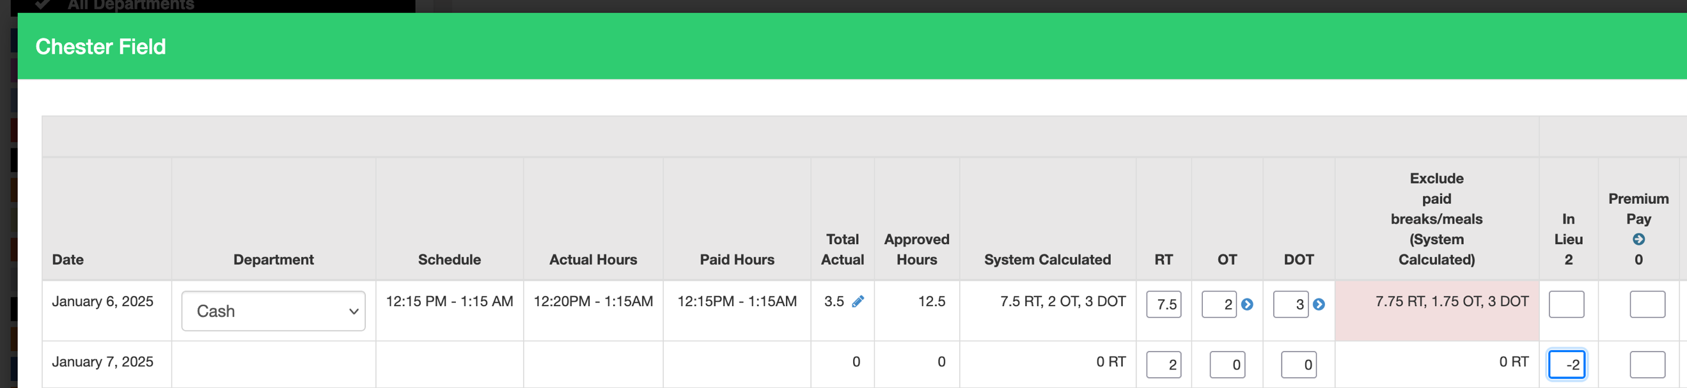Click the empty In Lieu field for January 6
The width and height of the screenshot is (1687, 388).
coord(1566,304)
